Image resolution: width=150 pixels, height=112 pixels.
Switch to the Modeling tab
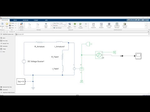point(26,20)
